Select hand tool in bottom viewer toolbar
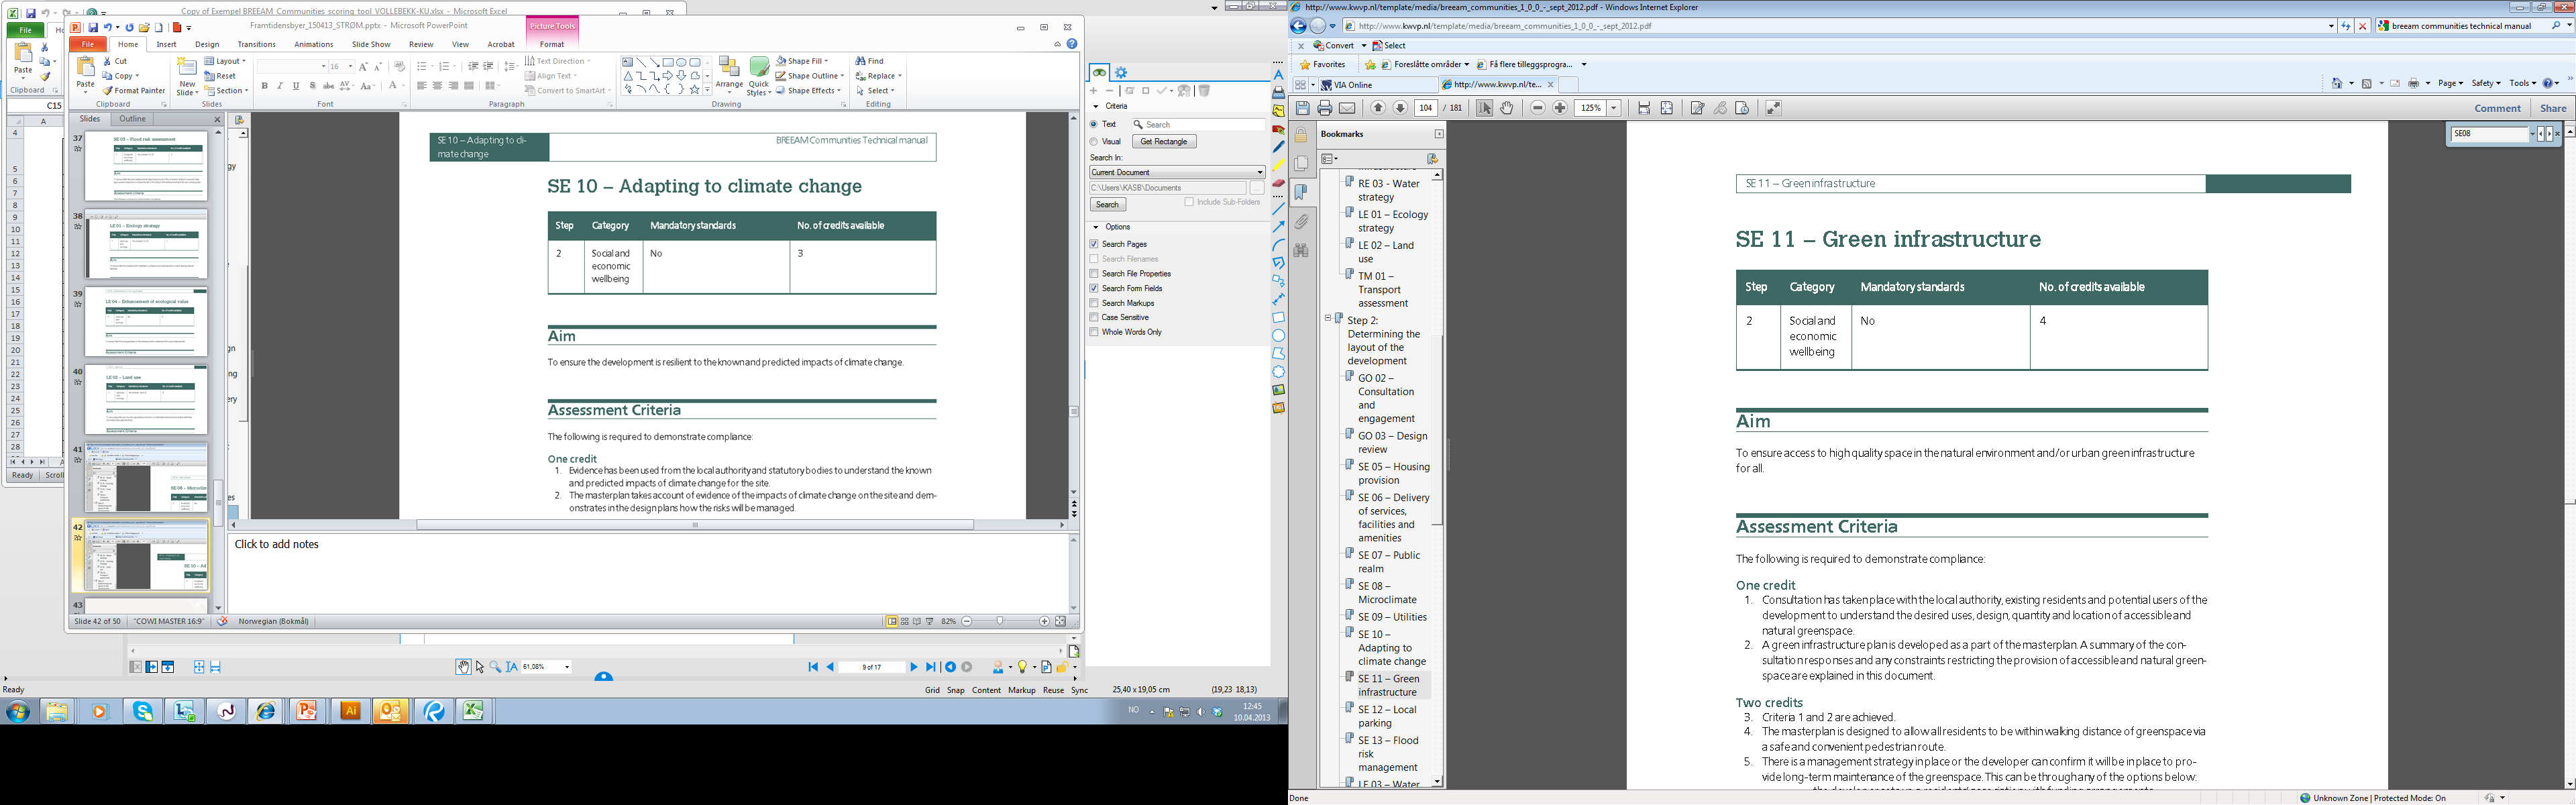2576x805 pixels. pyautogui.click(x=463, y=667)
